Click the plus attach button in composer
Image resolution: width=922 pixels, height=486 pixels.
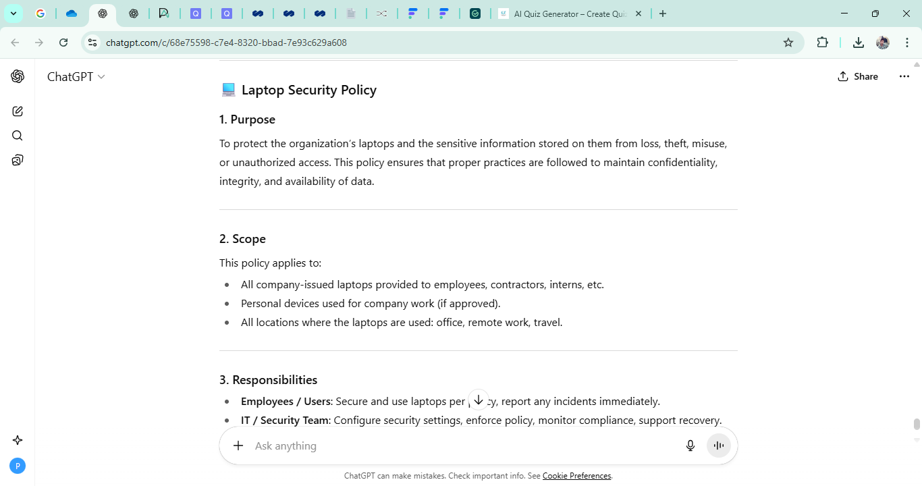238,446
